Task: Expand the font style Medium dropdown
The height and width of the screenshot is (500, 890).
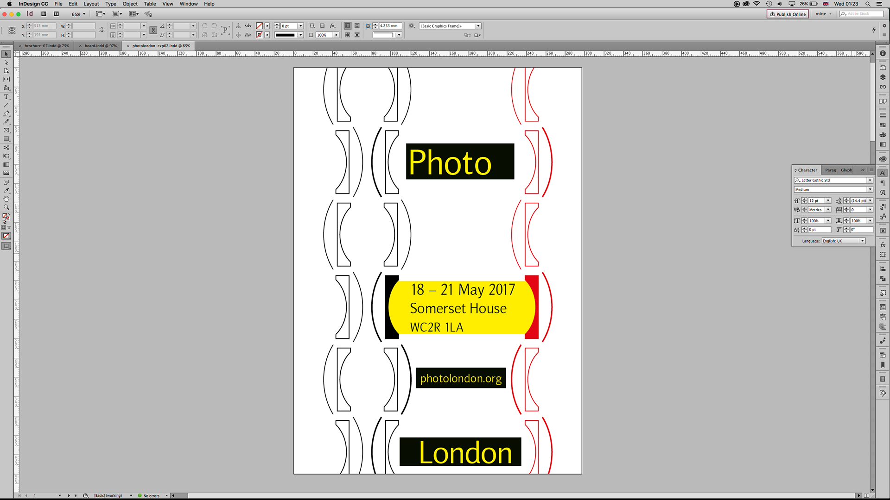Action: click(870, 190)
